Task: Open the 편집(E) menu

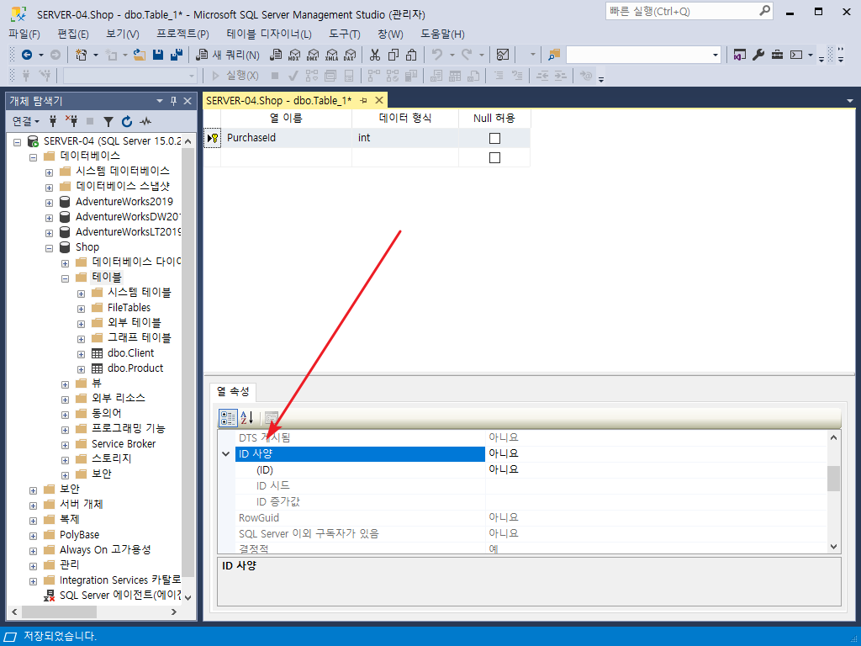Action: click(x=73, y=34)
